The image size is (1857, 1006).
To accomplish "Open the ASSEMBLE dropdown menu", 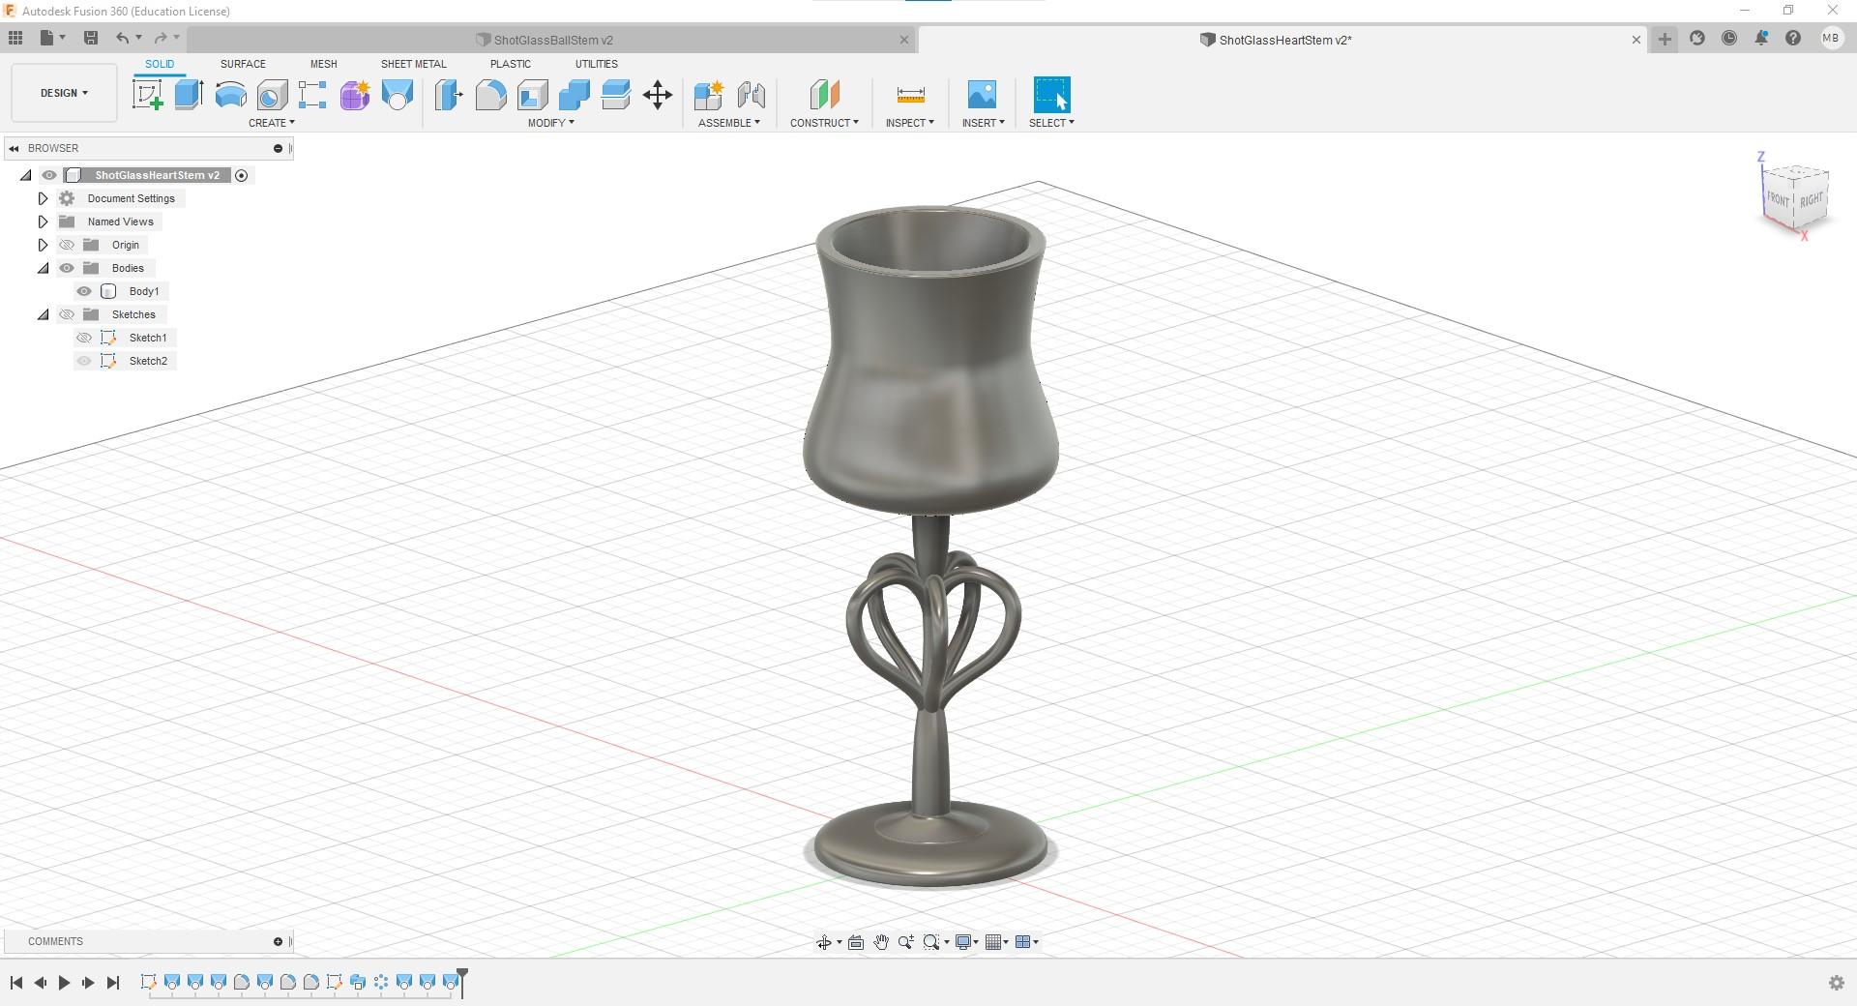I will [729, 123].
